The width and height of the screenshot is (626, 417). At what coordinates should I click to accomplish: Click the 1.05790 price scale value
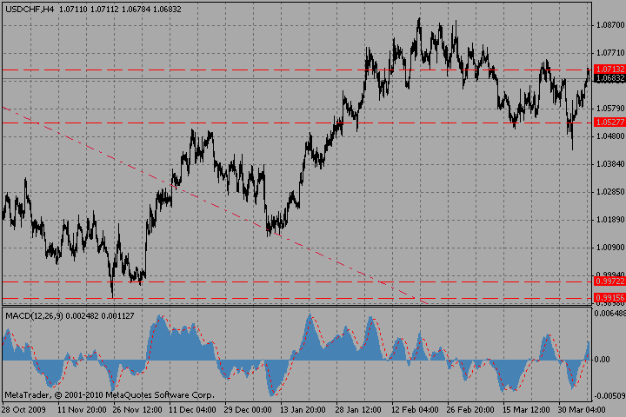(610, 108)
